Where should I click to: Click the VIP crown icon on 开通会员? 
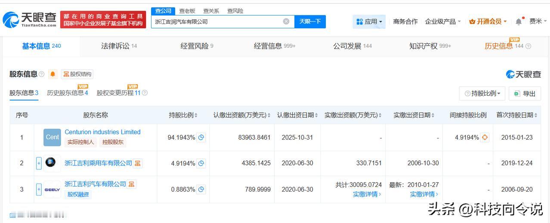472,21
